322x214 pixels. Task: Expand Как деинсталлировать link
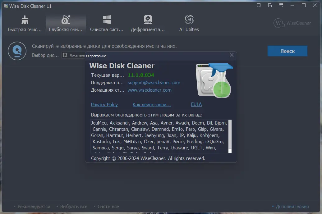tap(152, 105)
